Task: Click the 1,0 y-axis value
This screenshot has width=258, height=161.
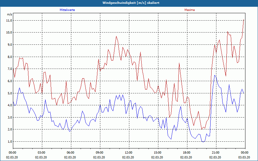Action: 10,141
